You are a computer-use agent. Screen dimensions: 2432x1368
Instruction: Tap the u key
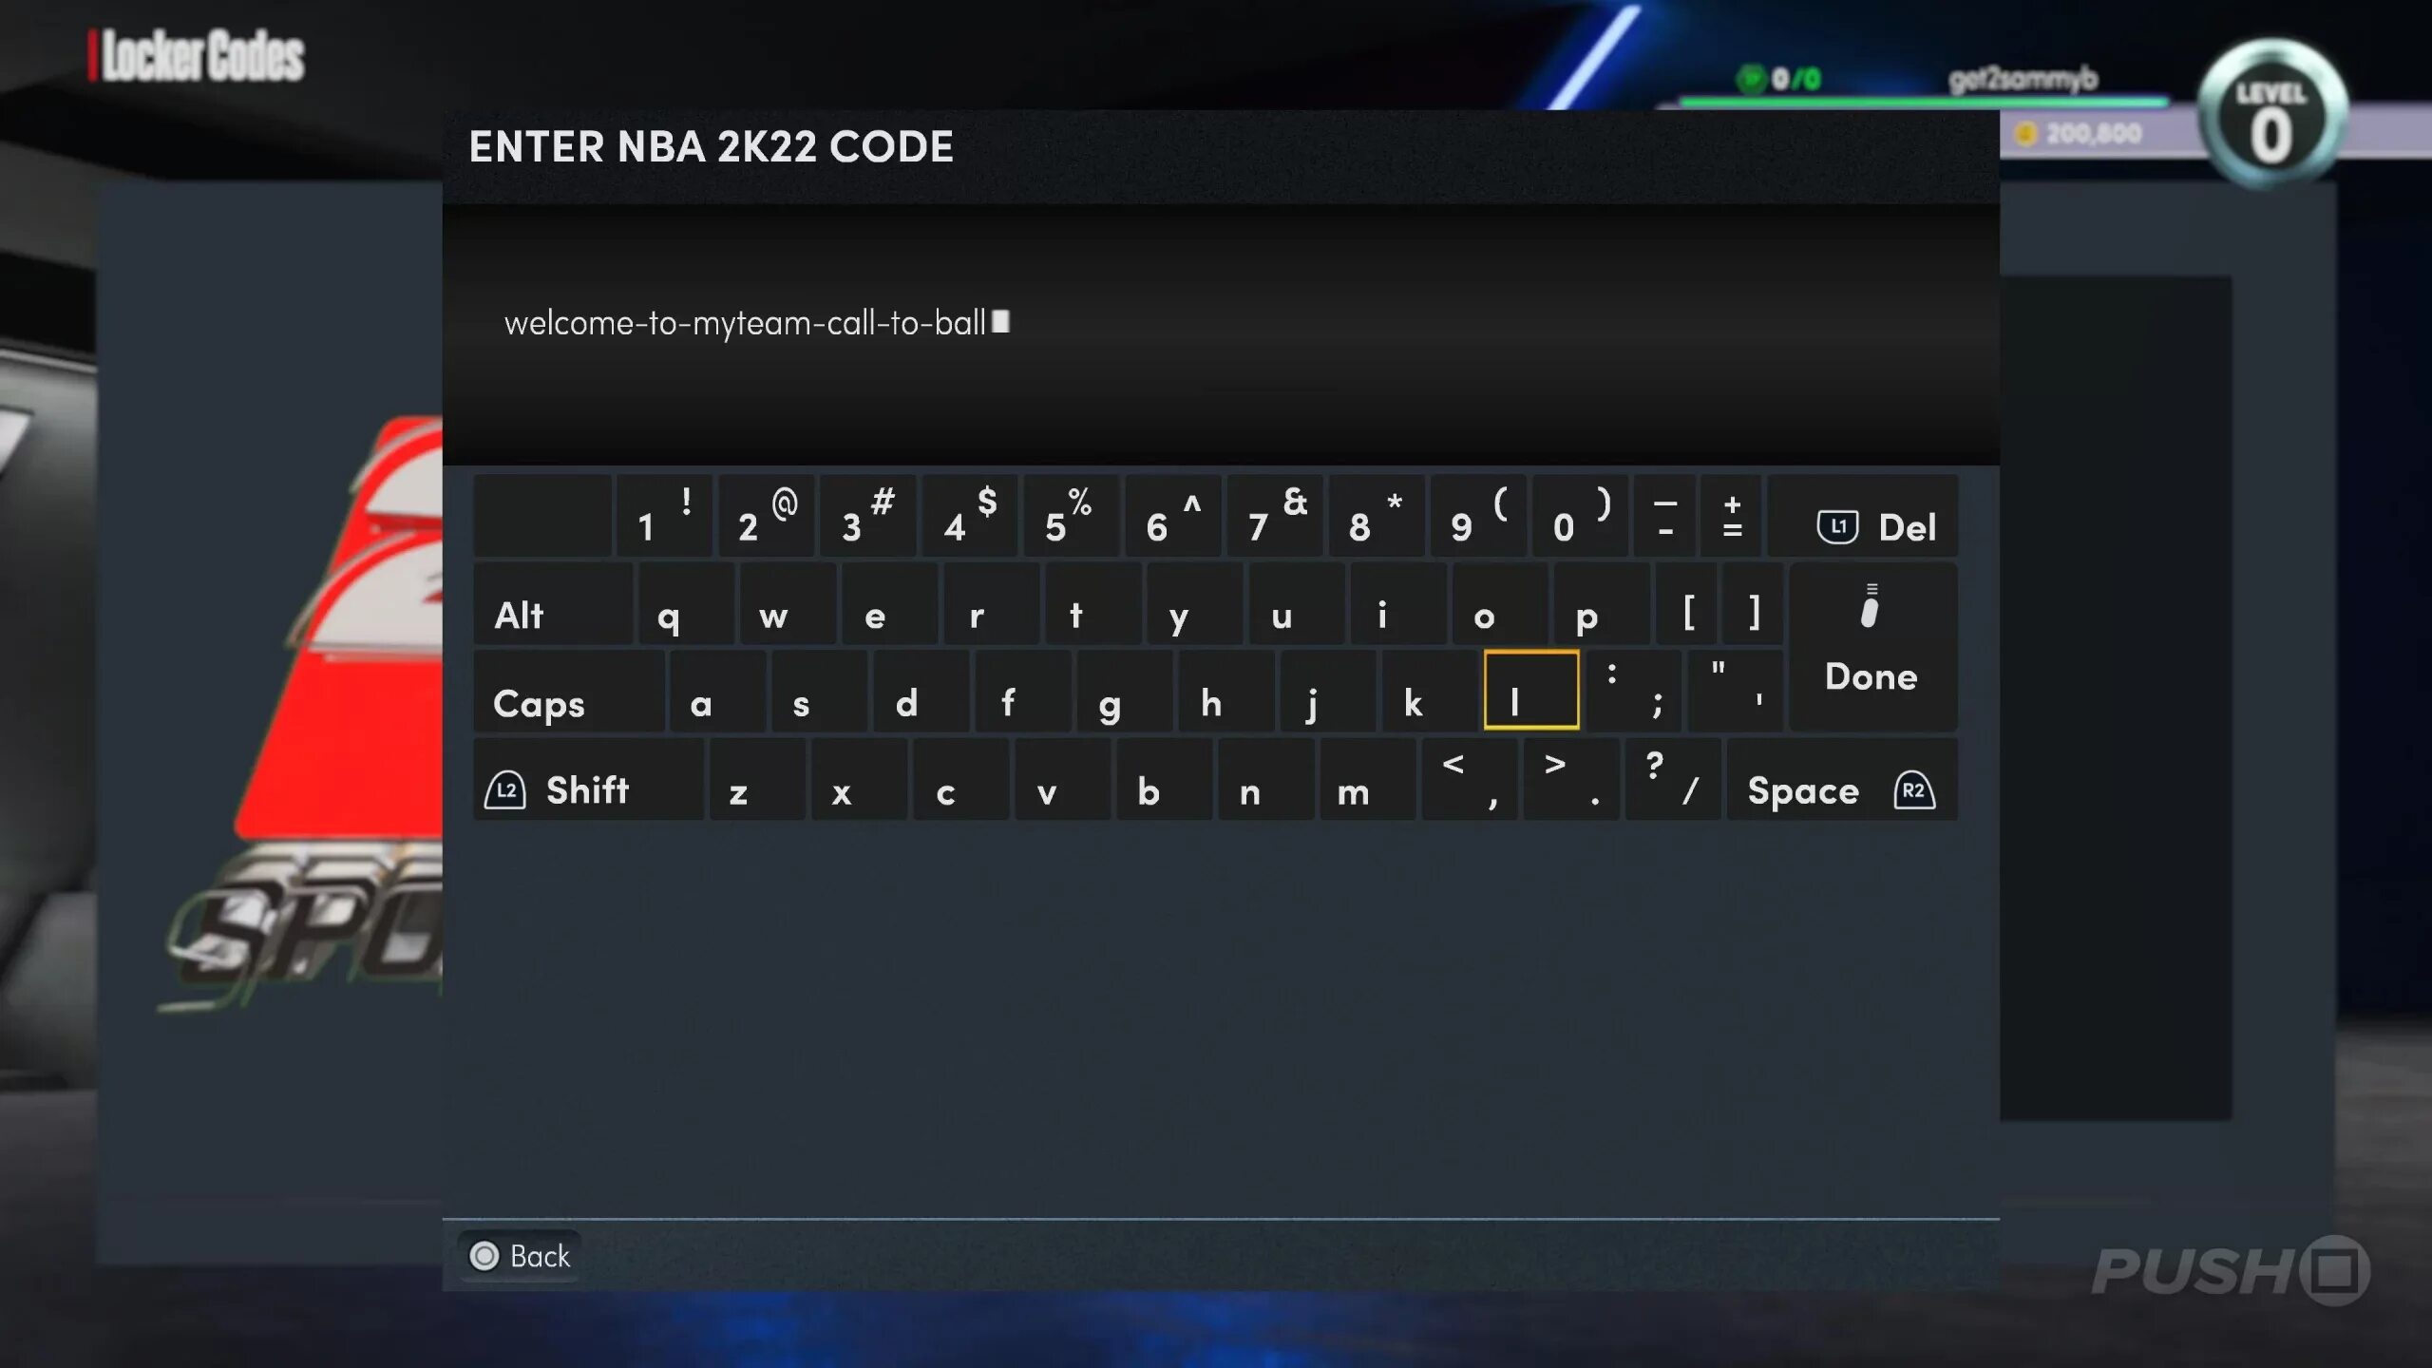coord(1297,604)
